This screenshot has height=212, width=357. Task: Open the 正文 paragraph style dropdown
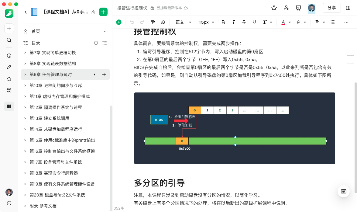(x=184, y=22)
